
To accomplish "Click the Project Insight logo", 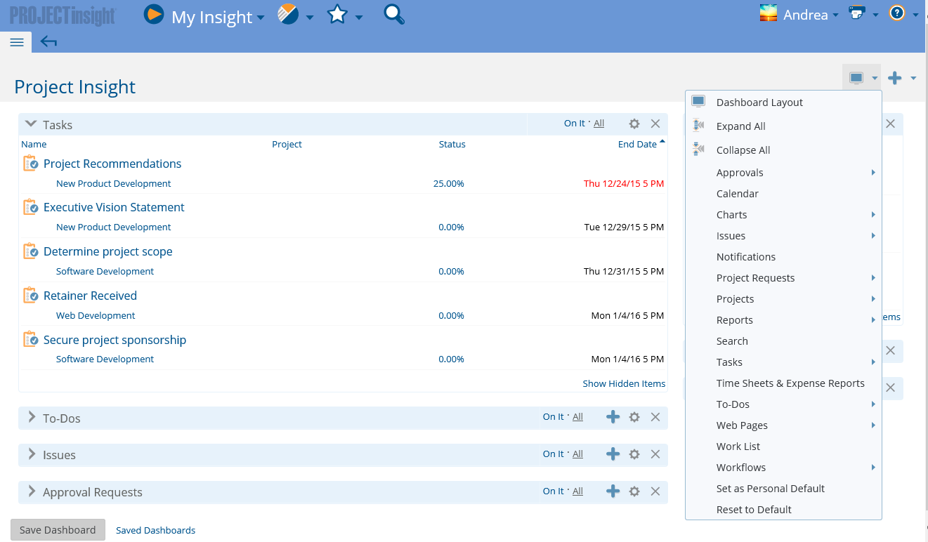I will pyautogui.click(x=63, y=15).
